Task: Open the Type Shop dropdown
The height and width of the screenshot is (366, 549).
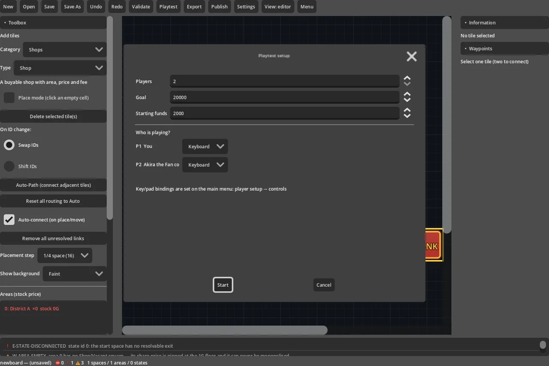Action: (60, 68)
